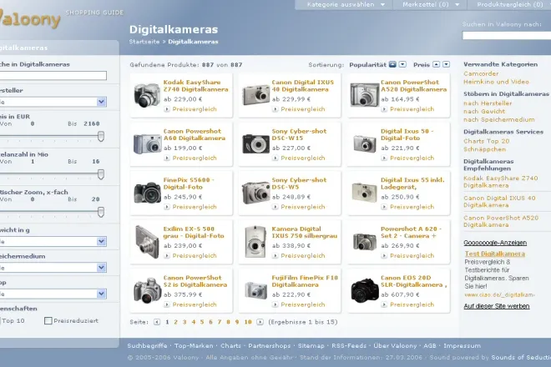Open Top-Marken footer link
Viewport: 551px width, 367px height.
(194, 346)
